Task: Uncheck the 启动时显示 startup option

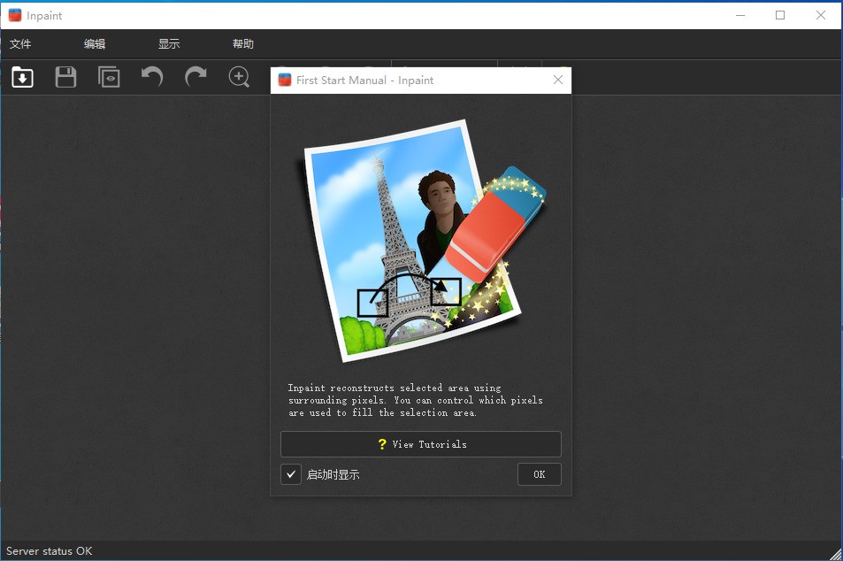Action: pos(290,474)
